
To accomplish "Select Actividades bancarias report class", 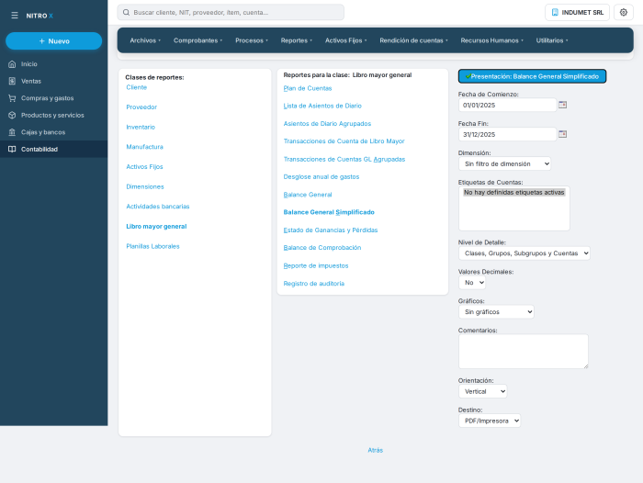I will coord(158,207).
